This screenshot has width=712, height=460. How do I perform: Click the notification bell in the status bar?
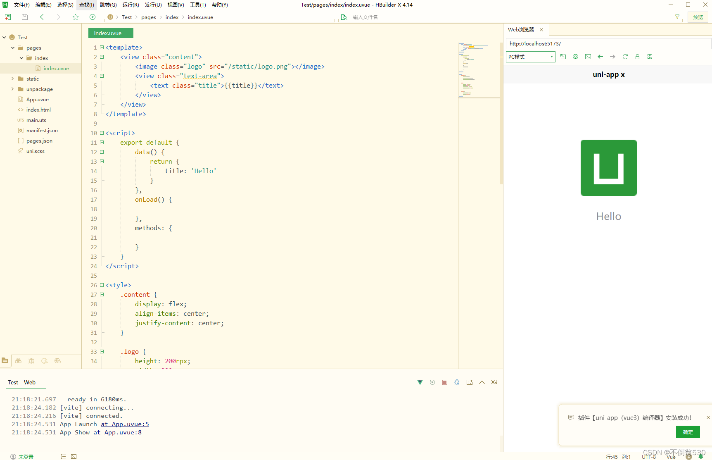[x=701, y=457]
